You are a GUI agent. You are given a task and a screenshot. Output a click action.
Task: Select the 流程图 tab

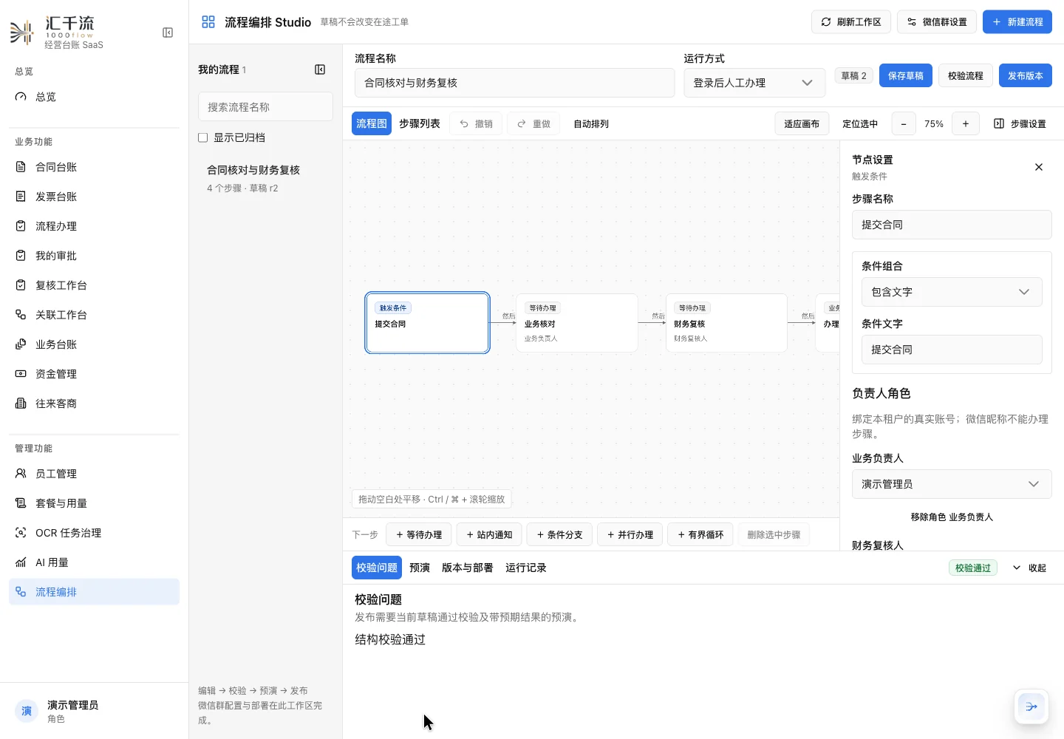pyautogui.click(x=372, y=124)
